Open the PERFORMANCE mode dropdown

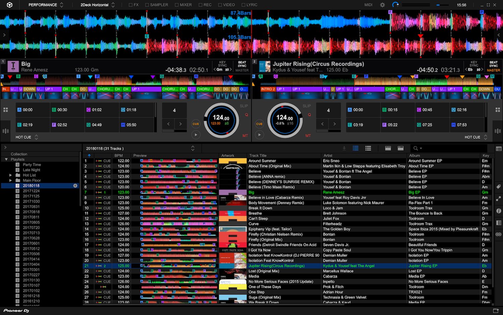click(x=46, y=5)
